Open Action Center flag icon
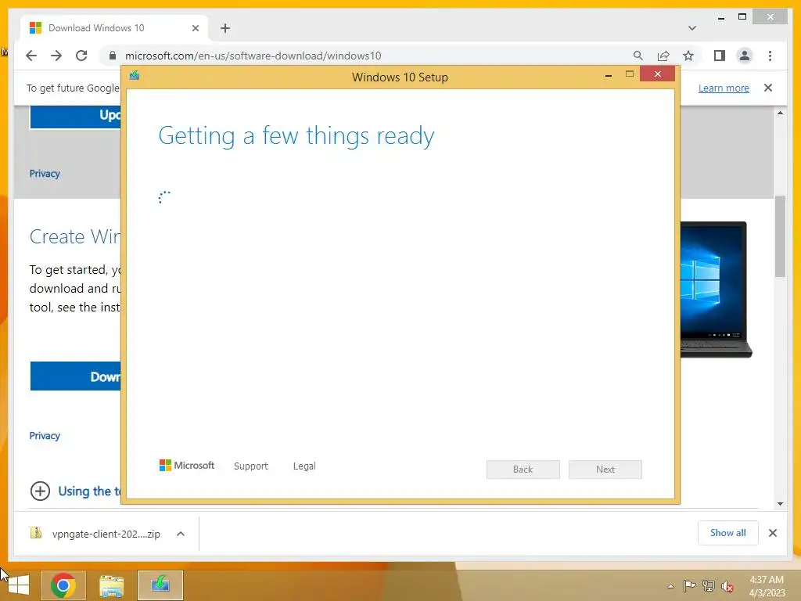The height and width of the screenshot is (601, 801). click(x=689, y=586)
